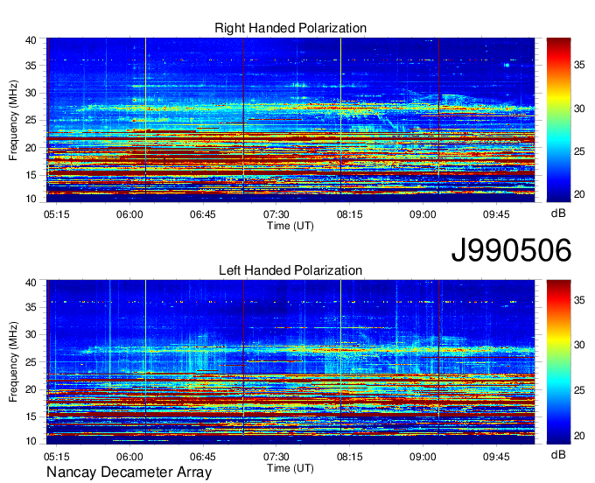This screenshot has width=595, height=483.
Task: Click the 09:45 tick label on the top plot
Action: (x=496, y=214)
